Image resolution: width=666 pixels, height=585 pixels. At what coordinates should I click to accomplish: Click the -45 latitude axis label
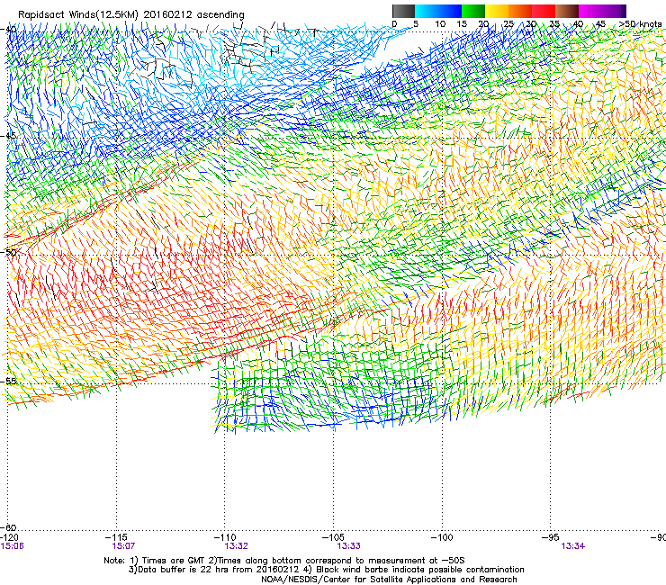[8, 136]
